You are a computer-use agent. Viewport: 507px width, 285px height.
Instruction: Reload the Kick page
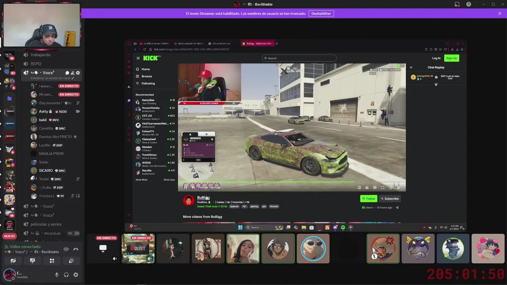point(145,49)
